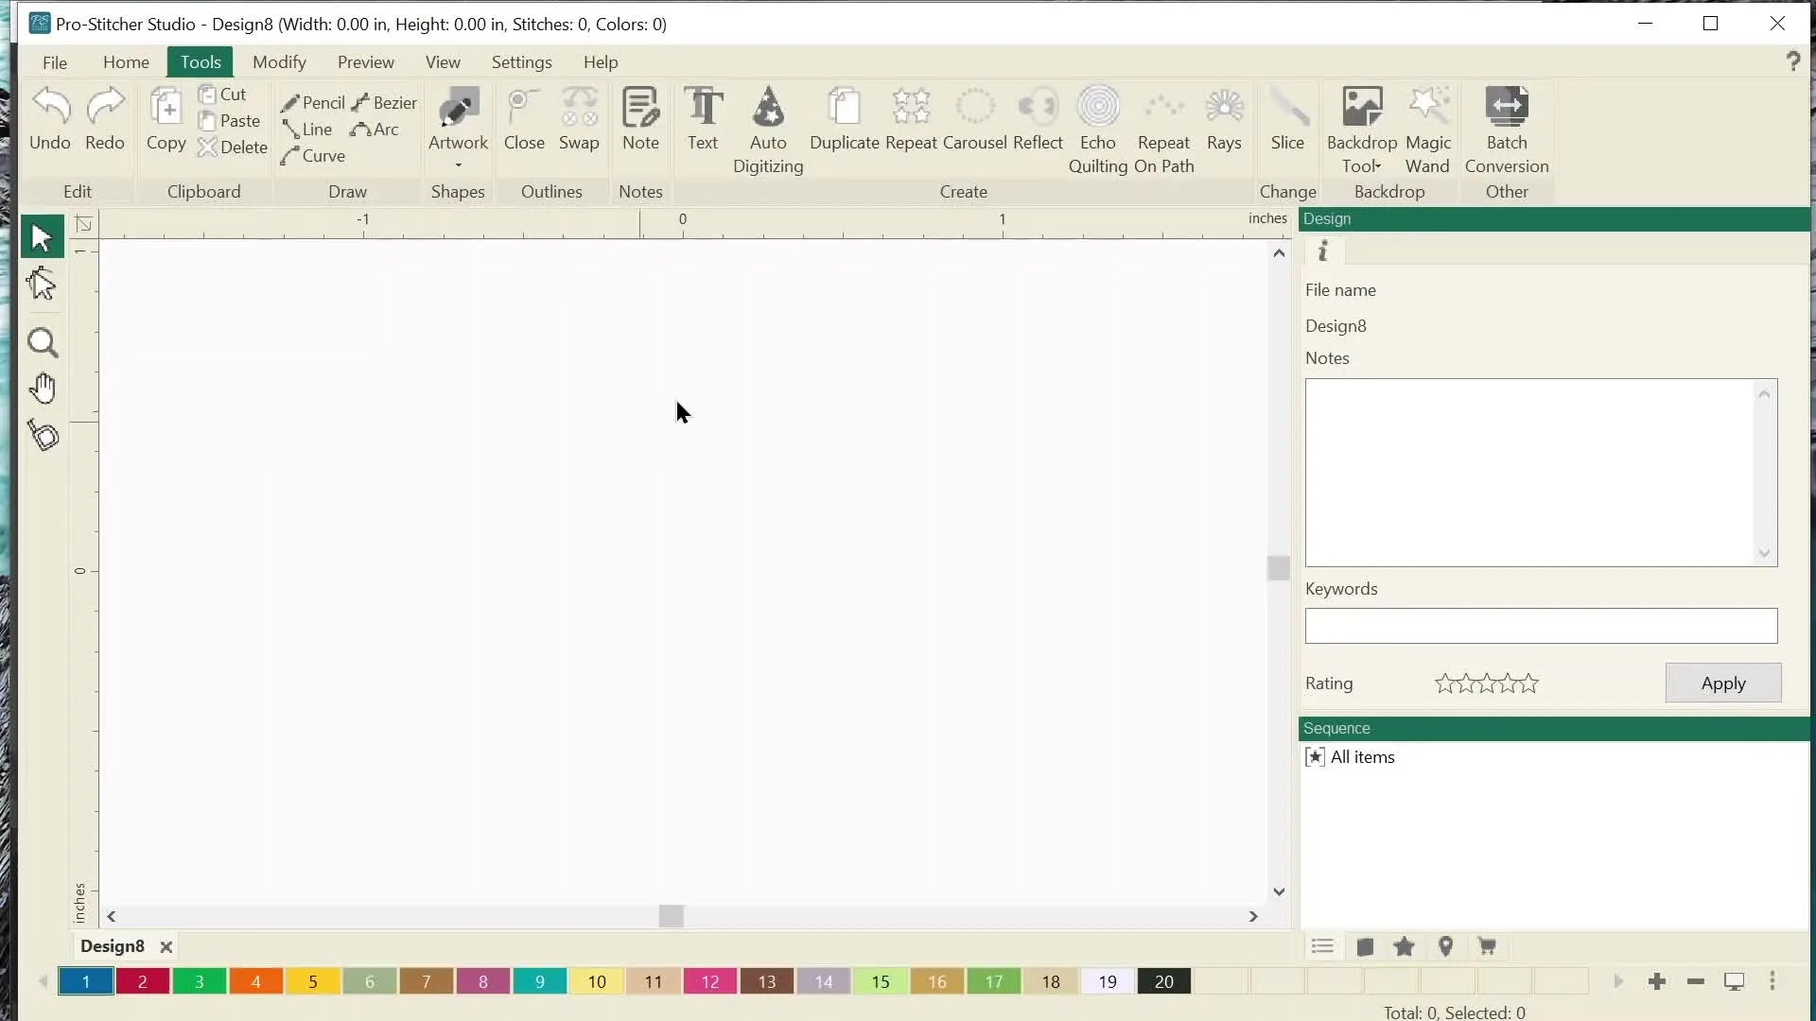Screen dimensions: 1816x1021
Task: Expand the Artwork shapes dropdown
Action: point(458,164)
